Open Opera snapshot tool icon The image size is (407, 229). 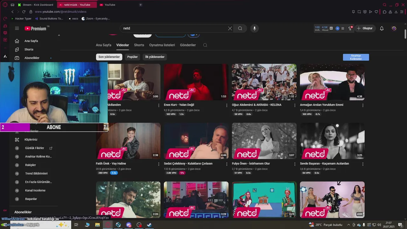tap(359, 12)
